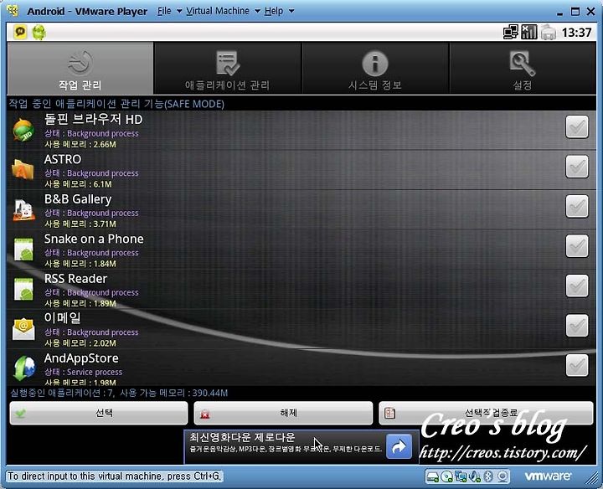Screen dimensions: 603x489
Task: Click 사용 메모리 : 3.71M text
Action: [80, 224]
